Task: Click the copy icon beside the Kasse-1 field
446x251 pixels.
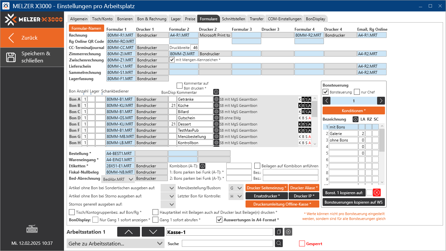Action: [279, 232]
